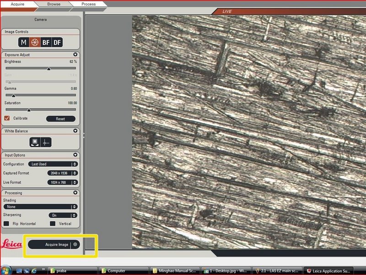
Task: Click the Gamma slider handle
Action: (14, 96)
